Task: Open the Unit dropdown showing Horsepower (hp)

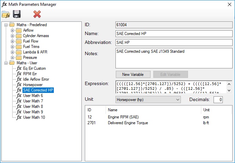Action: click(148, 99)
